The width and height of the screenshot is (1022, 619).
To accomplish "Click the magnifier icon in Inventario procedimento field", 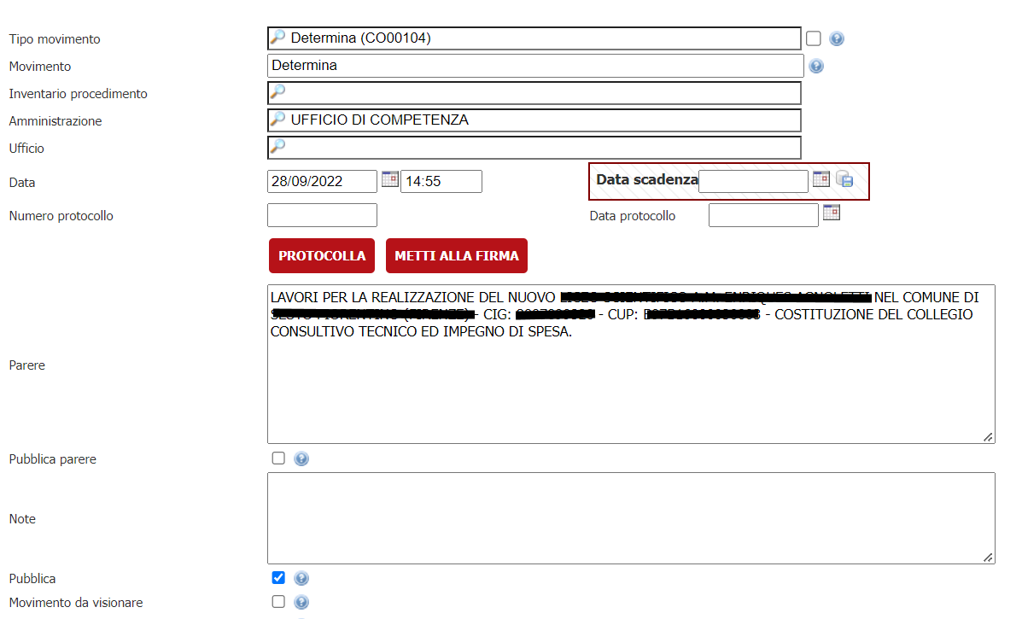I will pyautogui.click(x=277, y=92).
